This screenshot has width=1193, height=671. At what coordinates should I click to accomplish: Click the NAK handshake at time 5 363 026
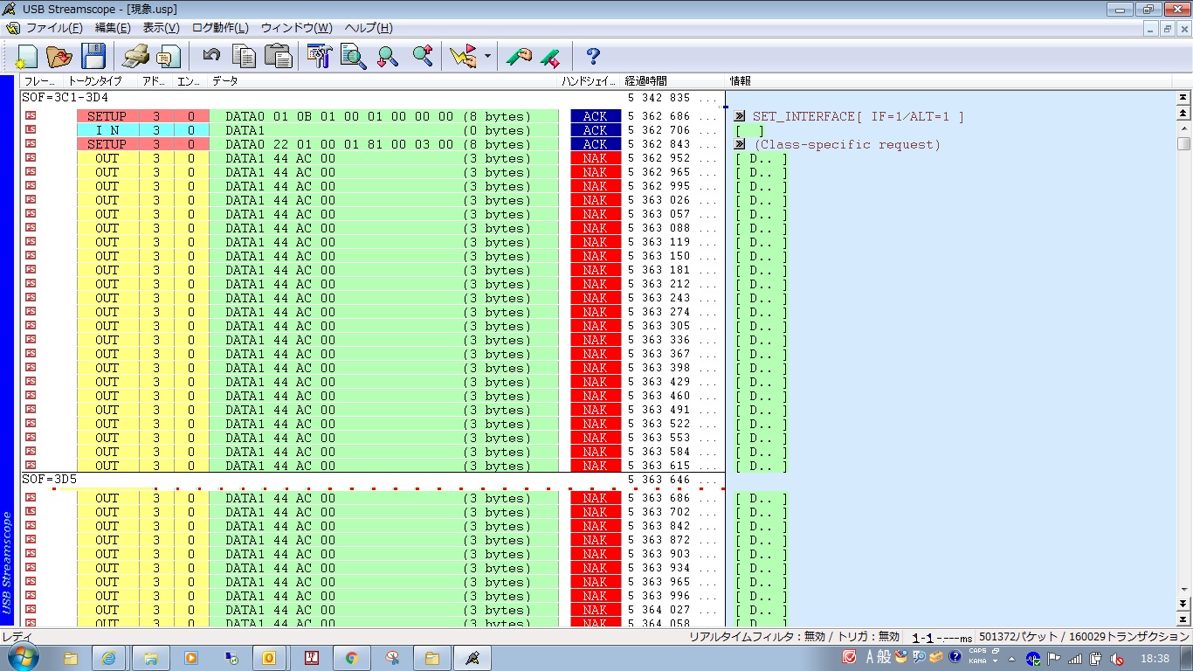596,200
